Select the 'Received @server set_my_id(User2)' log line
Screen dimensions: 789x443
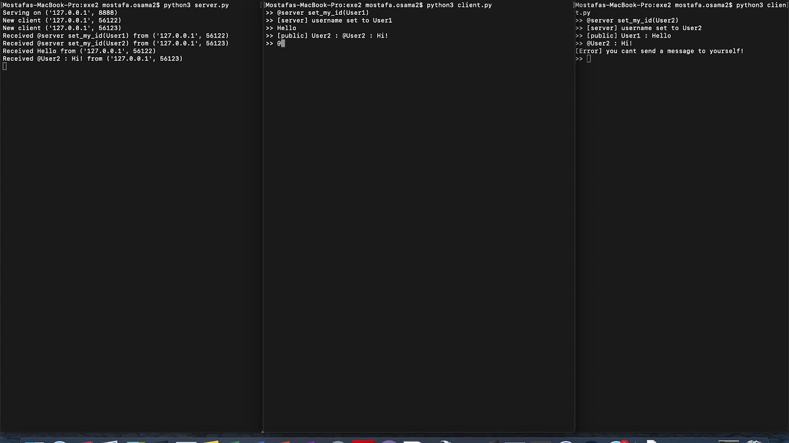pyautogui.click(x=116, y=44)
